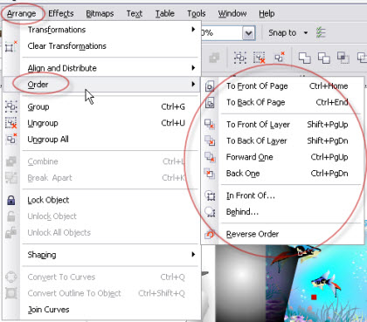Open the Tools menu
Image resolution: width=367 pixels, height=322 pixels.
pos(196,14)
